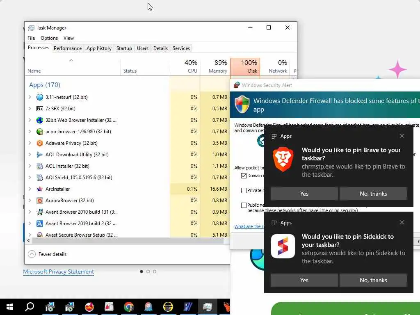Sort by the Disk column header
Viewport: 420px width, 315px height.
(x=245, y=67)
